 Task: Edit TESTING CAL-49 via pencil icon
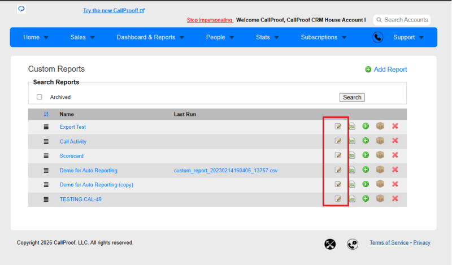click(338, 199)
